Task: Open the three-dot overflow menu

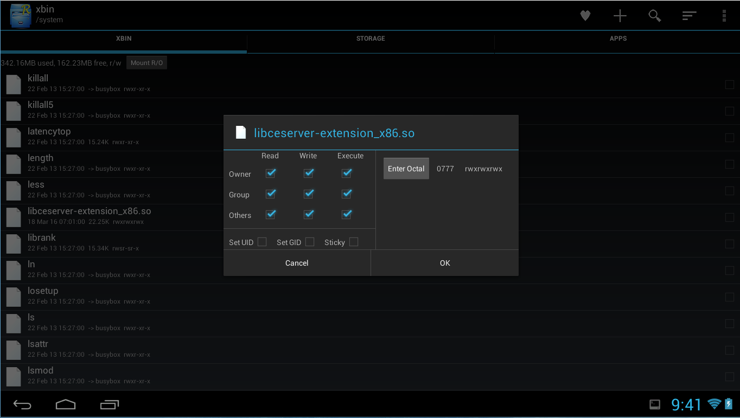Action: 724,16
